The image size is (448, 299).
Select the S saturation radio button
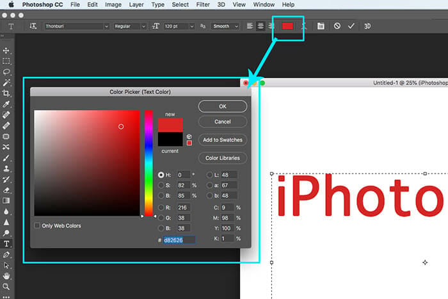click(x=161, y=185)
